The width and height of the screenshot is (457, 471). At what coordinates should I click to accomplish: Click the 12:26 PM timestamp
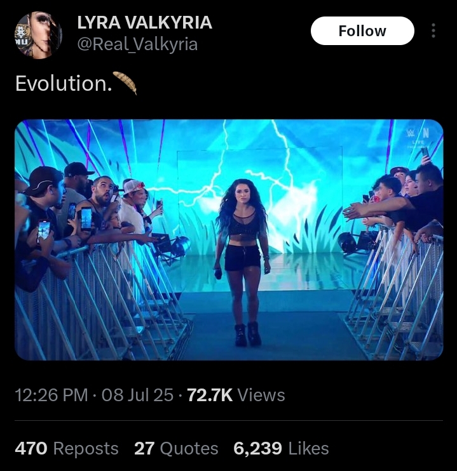pos(51,395)
